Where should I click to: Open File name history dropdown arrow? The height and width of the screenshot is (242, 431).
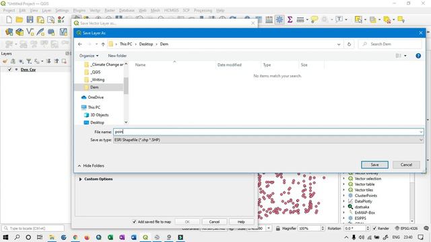tap(421, 132)
